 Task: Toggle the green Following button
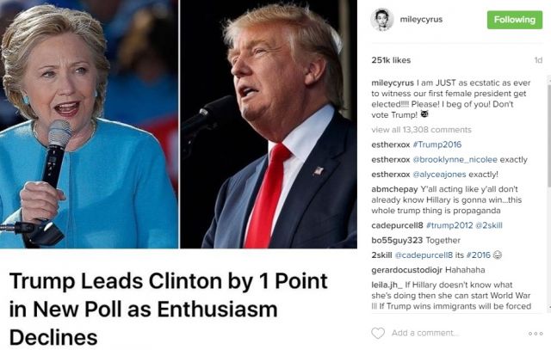515,20
